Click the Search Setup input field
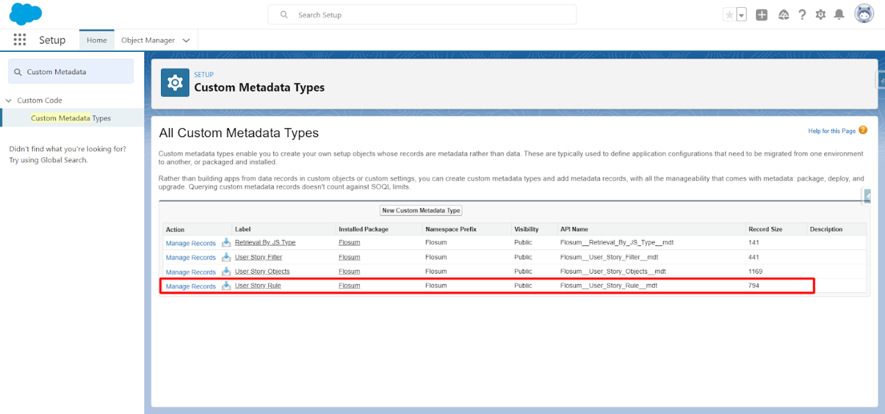This screenshot has height=414, width=885. click(x=423, y=15)
